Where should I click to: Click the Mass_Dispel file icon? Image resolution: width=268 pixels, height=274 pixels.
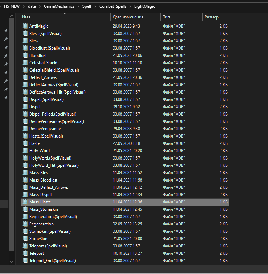coord(25,195)
